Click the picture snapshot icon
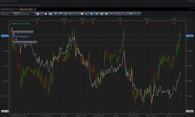This screenshot has width=195, height=117. (106, 14)
